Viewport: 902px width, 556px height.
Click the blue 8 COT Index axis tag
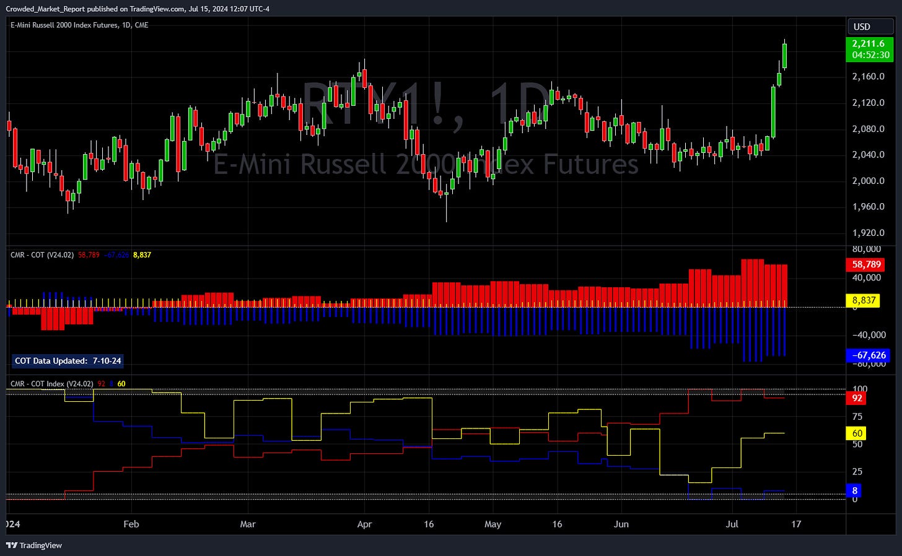tap(855, 490)
